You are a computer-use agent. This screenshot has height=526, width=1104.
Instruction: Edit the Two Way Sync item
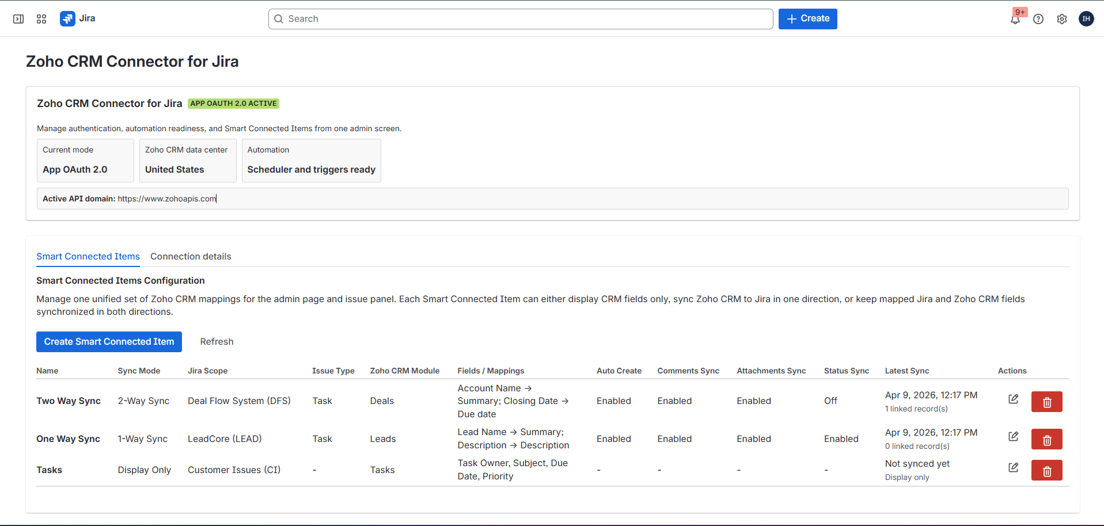[1014, 399]
